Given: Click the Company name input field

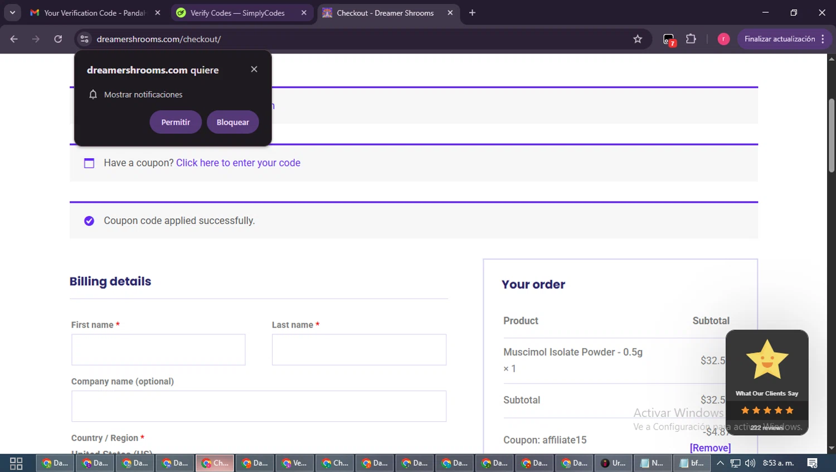Looking at the screenshot, I should coord(259,406).
